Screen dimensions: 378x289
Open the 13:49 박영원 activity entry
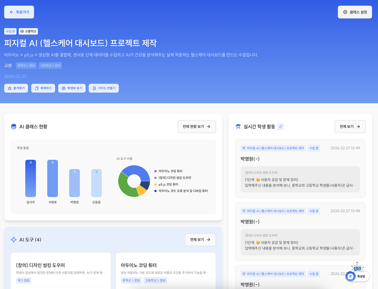300,169
